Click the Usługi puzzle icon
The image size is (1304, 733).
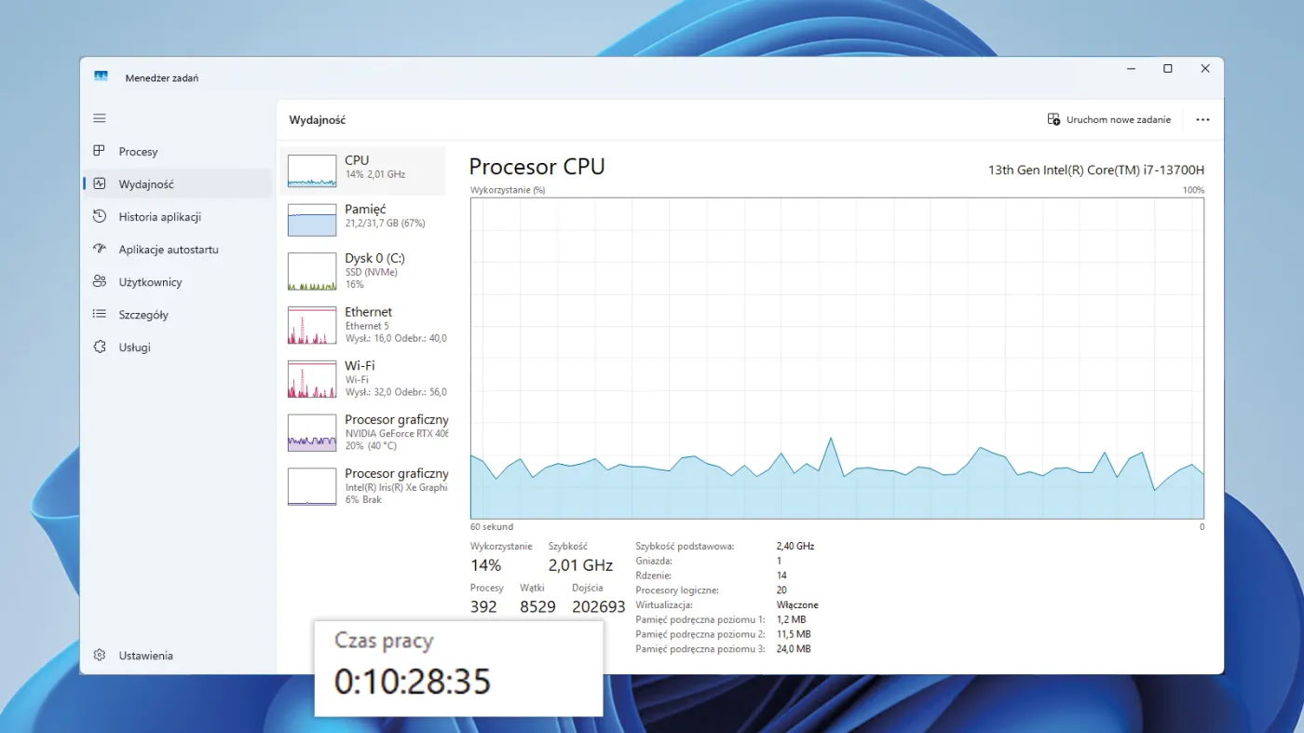coord(100,346)
